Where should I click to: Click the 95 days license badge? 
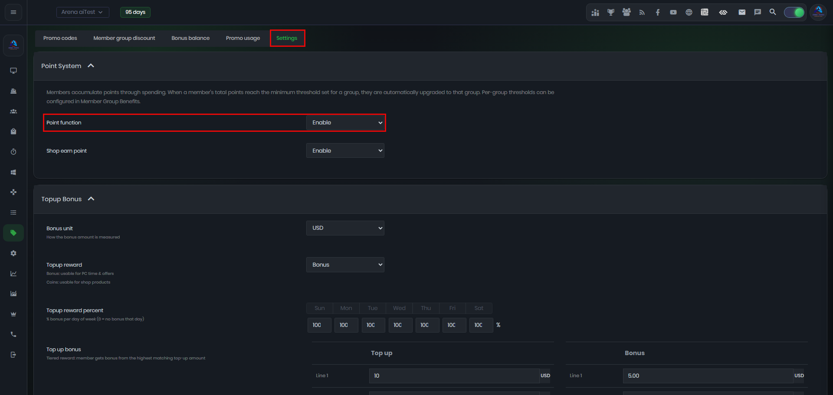[x=135, y=12]
